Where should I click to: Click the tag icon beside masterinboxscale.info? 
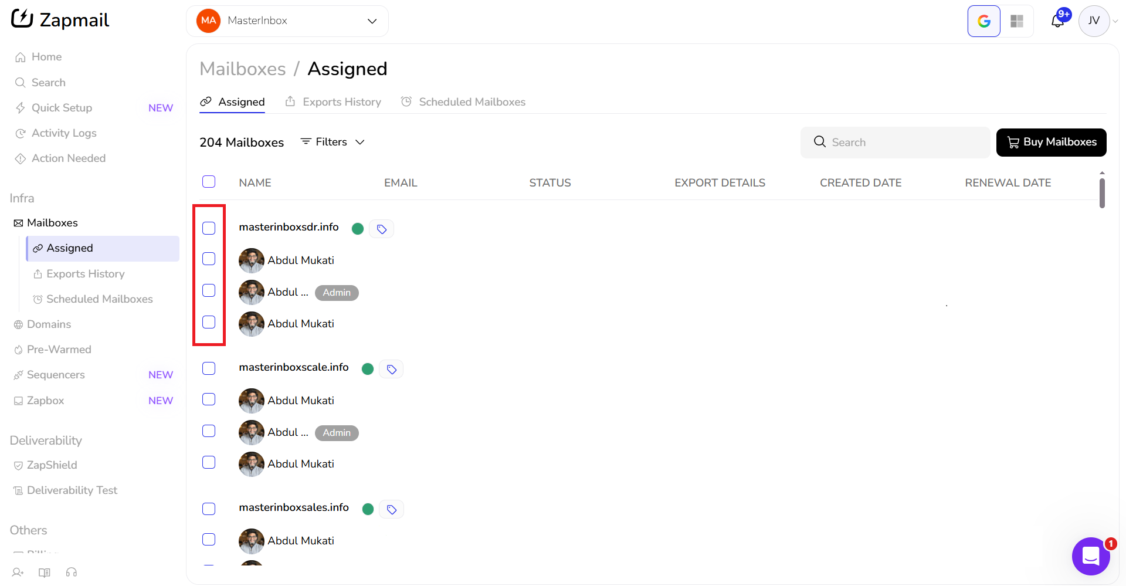391,369
